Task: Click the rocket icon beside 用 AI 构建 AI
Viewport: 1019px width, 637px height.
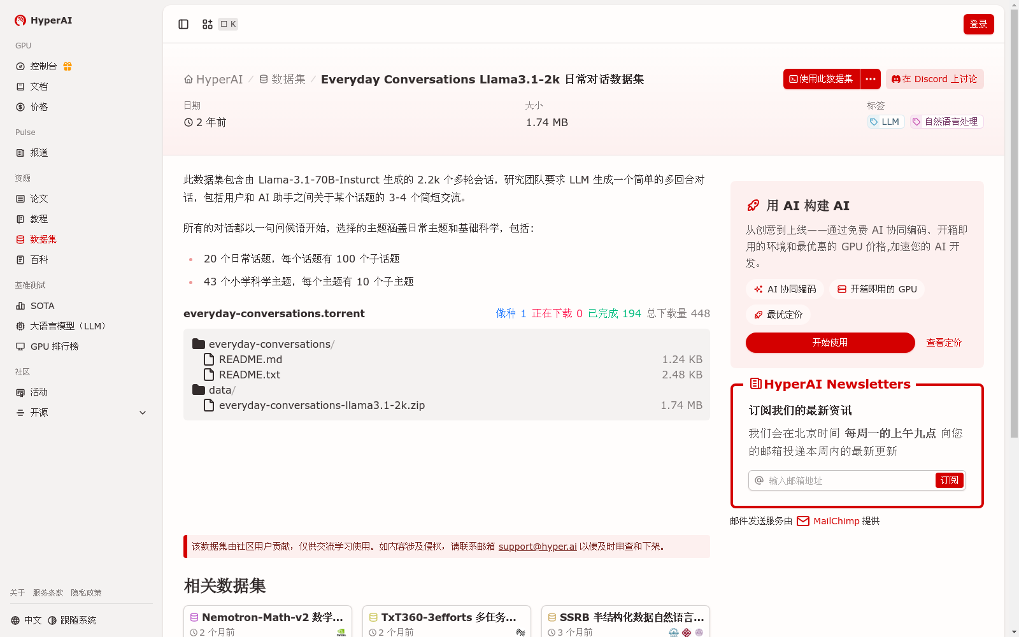Action: pos(753,205)
